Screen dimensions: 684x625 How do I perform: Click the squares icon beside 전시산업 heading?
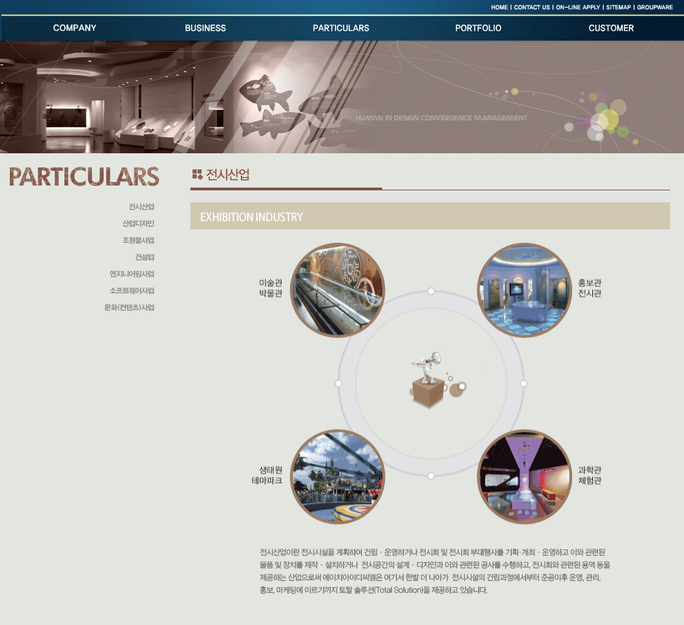(x=197, y=174)
